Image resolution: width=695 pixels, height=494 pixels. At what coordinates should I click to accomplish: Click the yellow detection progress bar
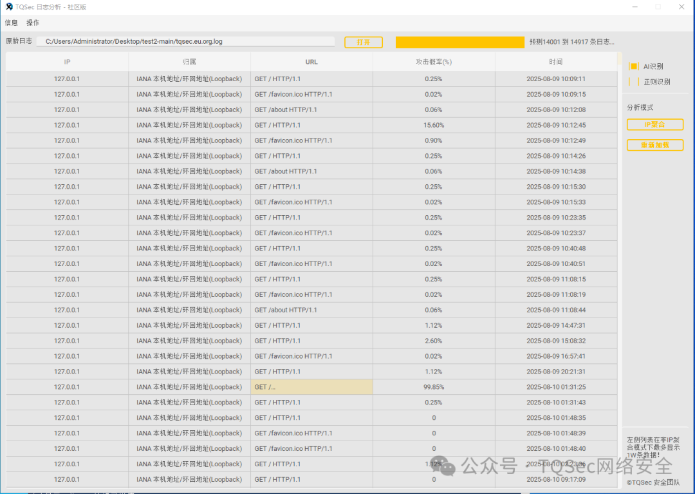[x=460, y=42]
